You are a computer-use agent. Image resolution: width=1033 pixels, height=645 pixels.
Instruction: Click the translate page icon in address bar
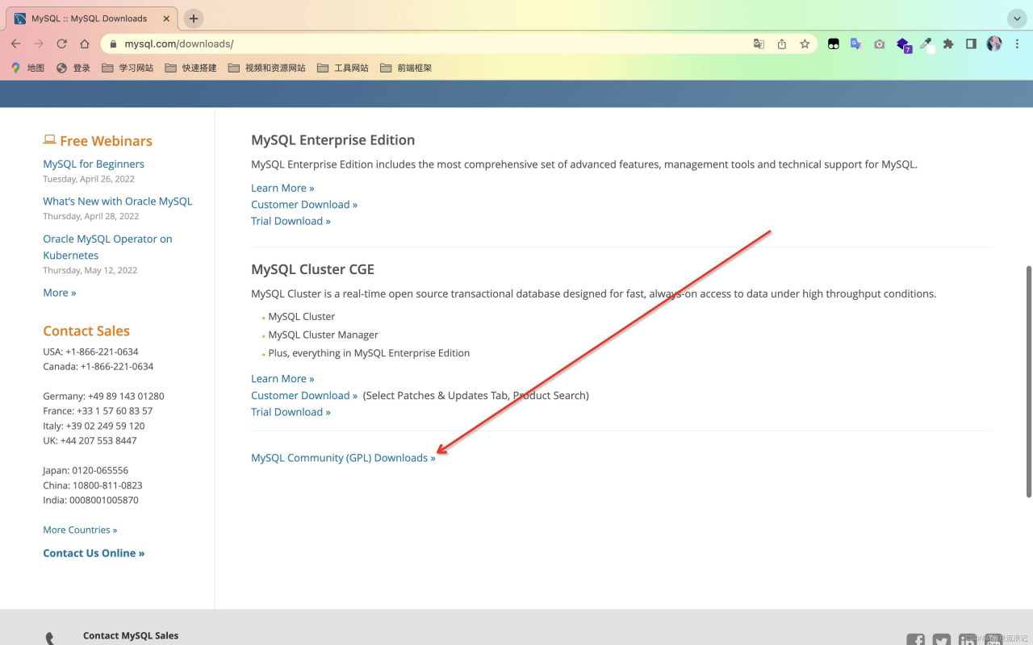(x=759, y=44)
